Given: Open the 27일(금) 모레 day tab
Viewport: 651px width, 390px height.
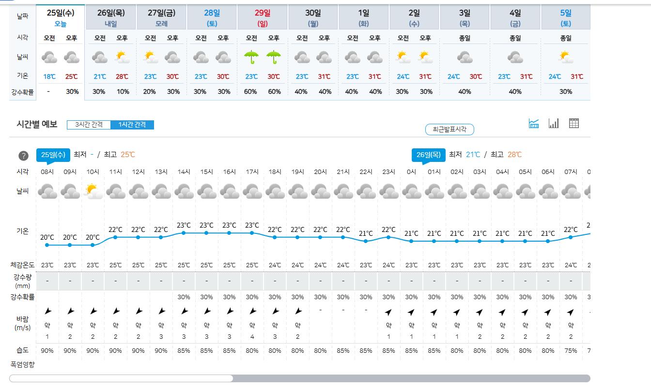Looking at the screenshot, I should point(161,17).
